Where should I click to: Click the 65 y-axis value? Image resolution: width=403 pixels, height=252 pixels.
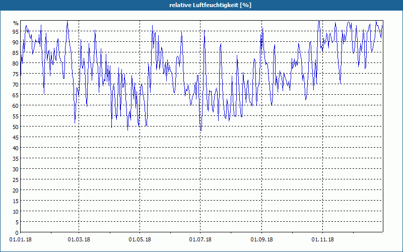point(16,95)
